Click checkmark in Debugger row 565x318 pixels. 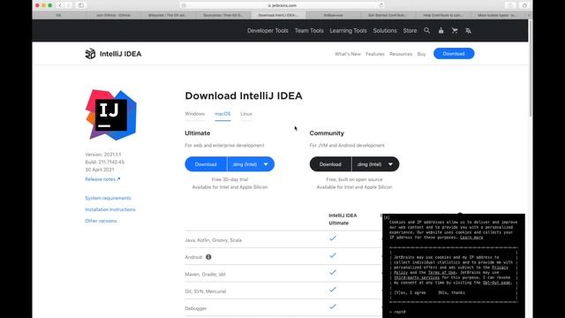(x=333, y=307)
